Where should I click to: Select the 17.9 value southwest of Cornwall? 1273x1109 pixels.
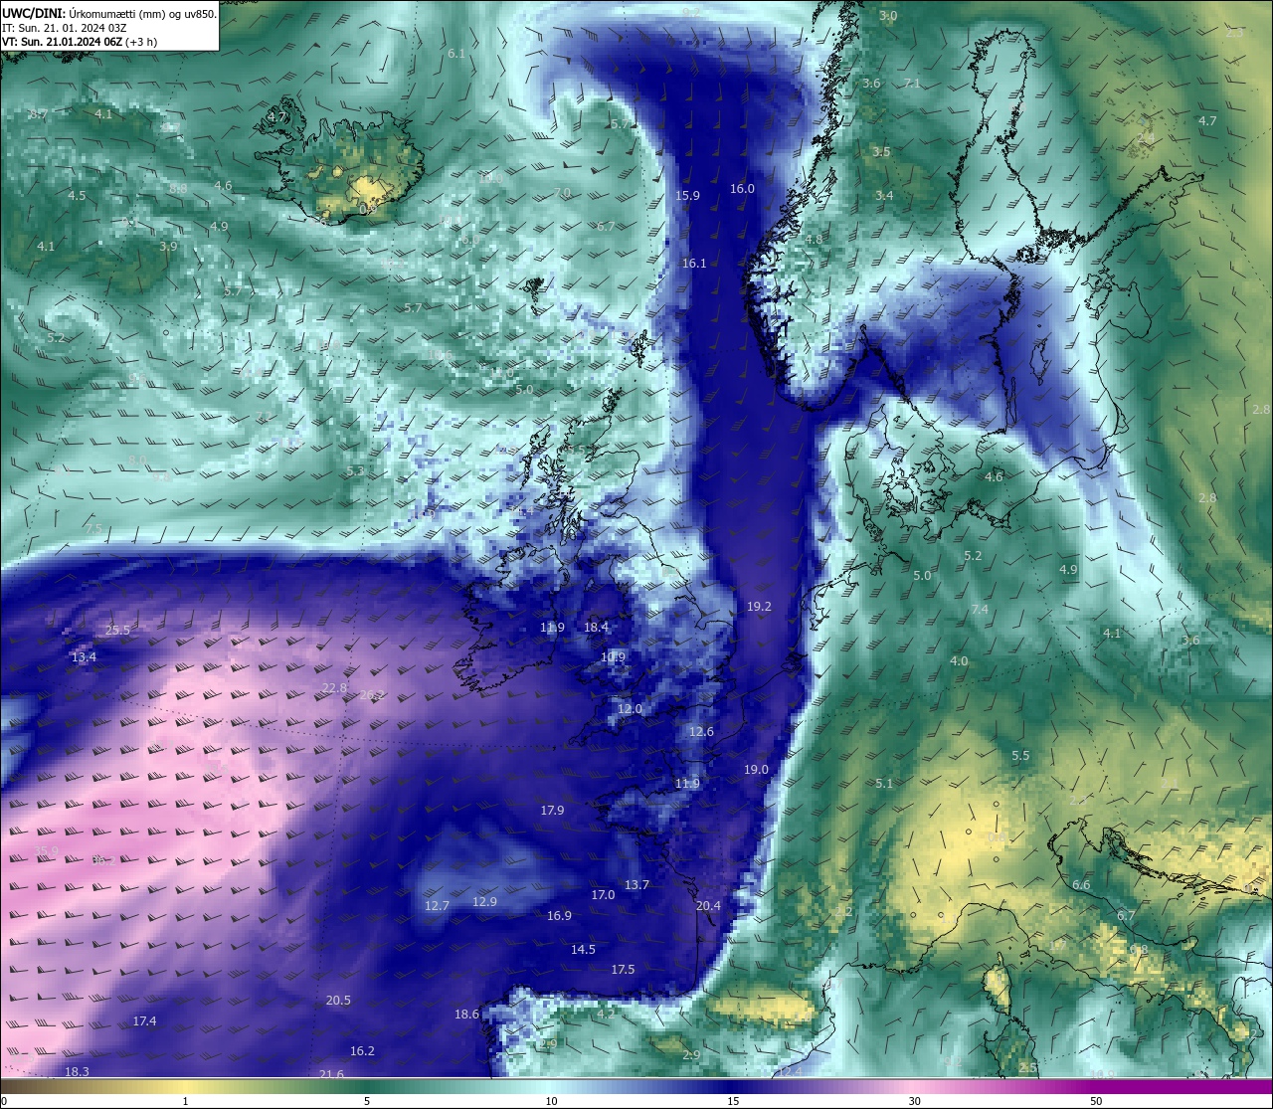552,810
